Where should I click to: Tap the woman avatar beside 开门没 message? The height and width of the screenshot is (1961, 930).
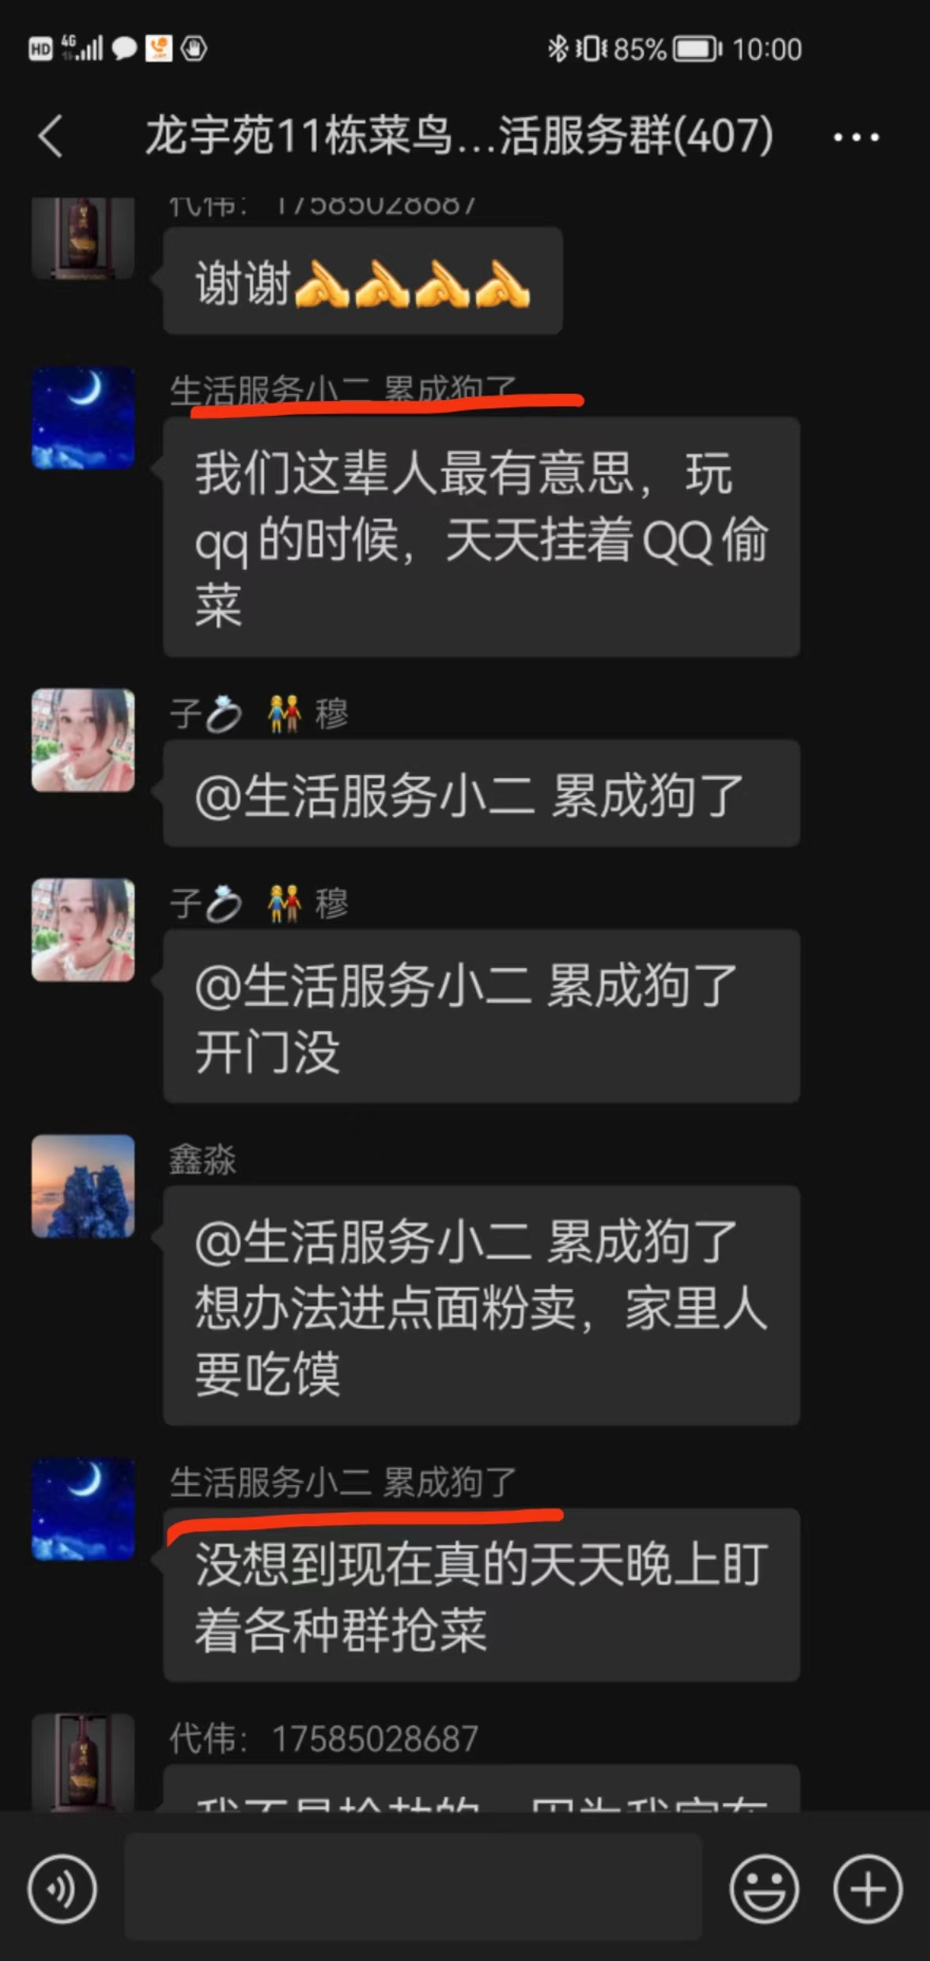[83, 930]
